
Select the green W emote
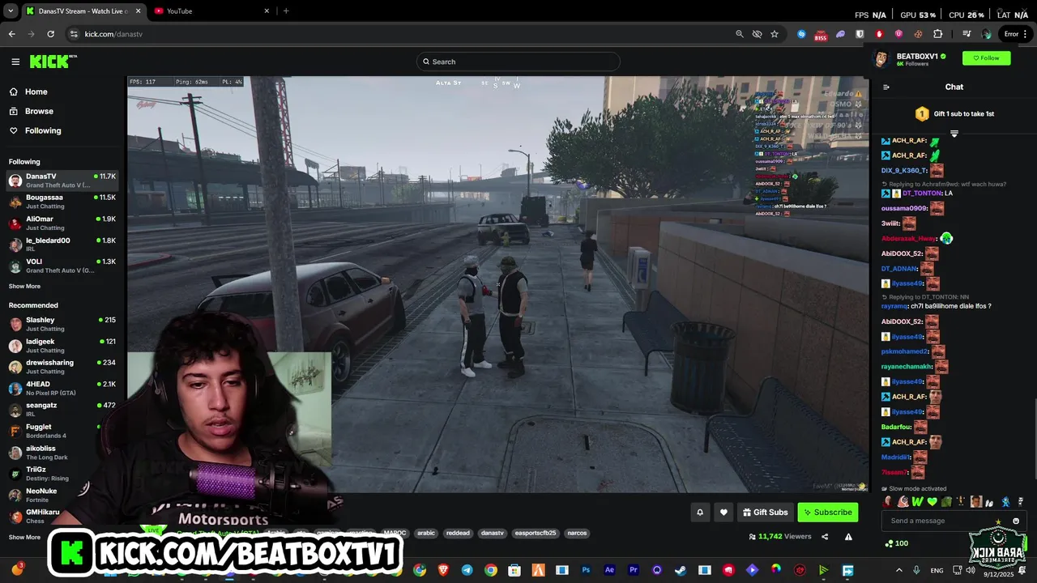(917, 502)
